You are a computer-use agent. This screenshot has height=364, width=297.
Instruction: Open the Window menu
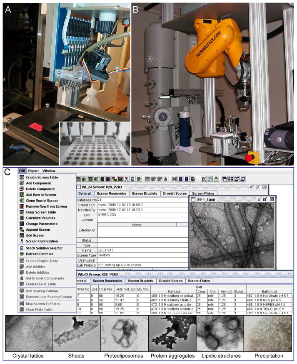[x=49, y=171]
